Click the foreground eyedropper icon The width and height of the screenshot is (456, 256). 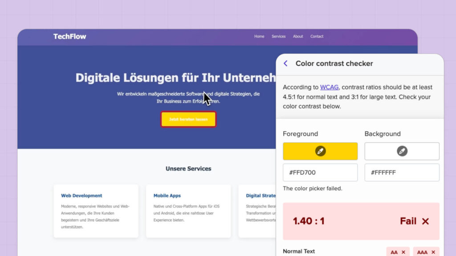pos(320,151)
